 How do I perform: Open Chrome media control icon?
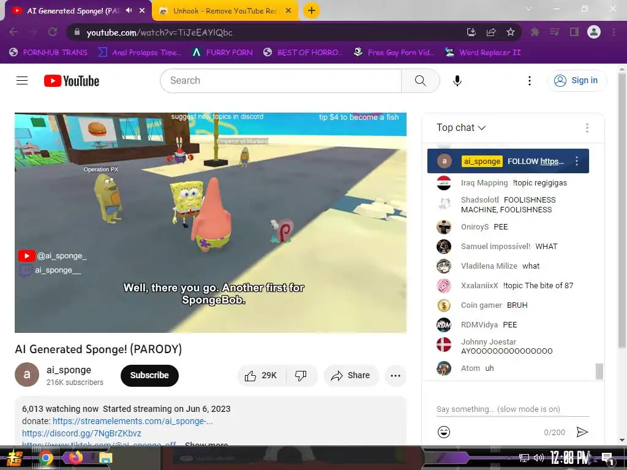click(554, 32)
